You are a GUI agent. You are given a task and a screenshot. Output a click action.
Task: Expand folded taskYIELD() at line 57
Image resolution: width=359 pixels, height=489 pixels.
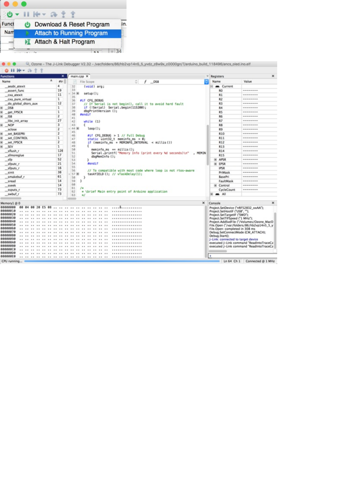77,174
